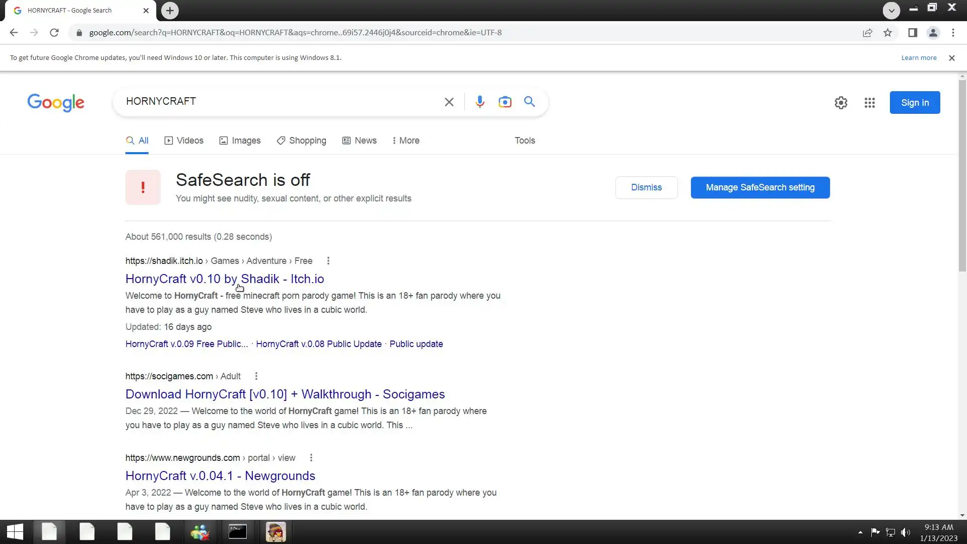The width and height of the screenshot is (967, 544).
Task: Open the Google apps grid
Action: click(x=869, y=103)
